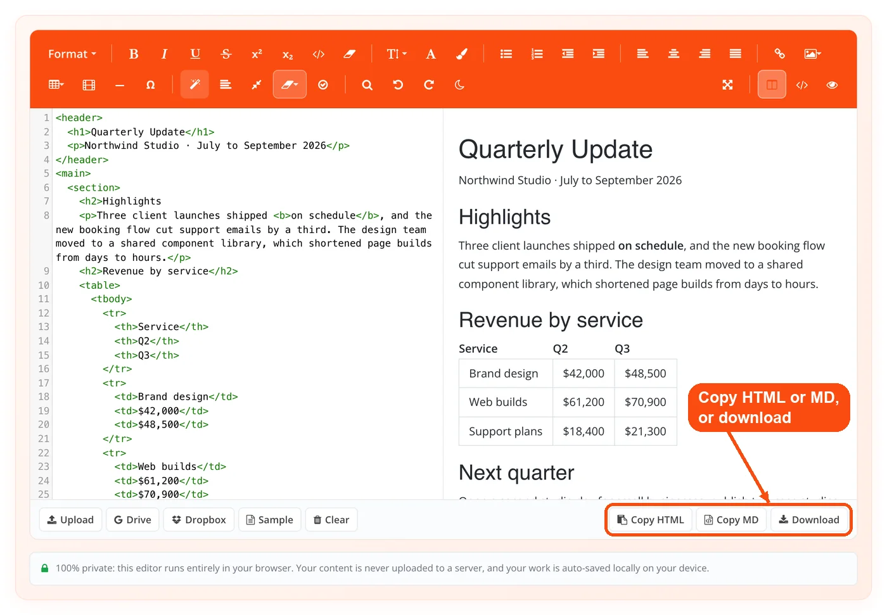Switch to code-only view beside the eye icon

click(802, 85)
